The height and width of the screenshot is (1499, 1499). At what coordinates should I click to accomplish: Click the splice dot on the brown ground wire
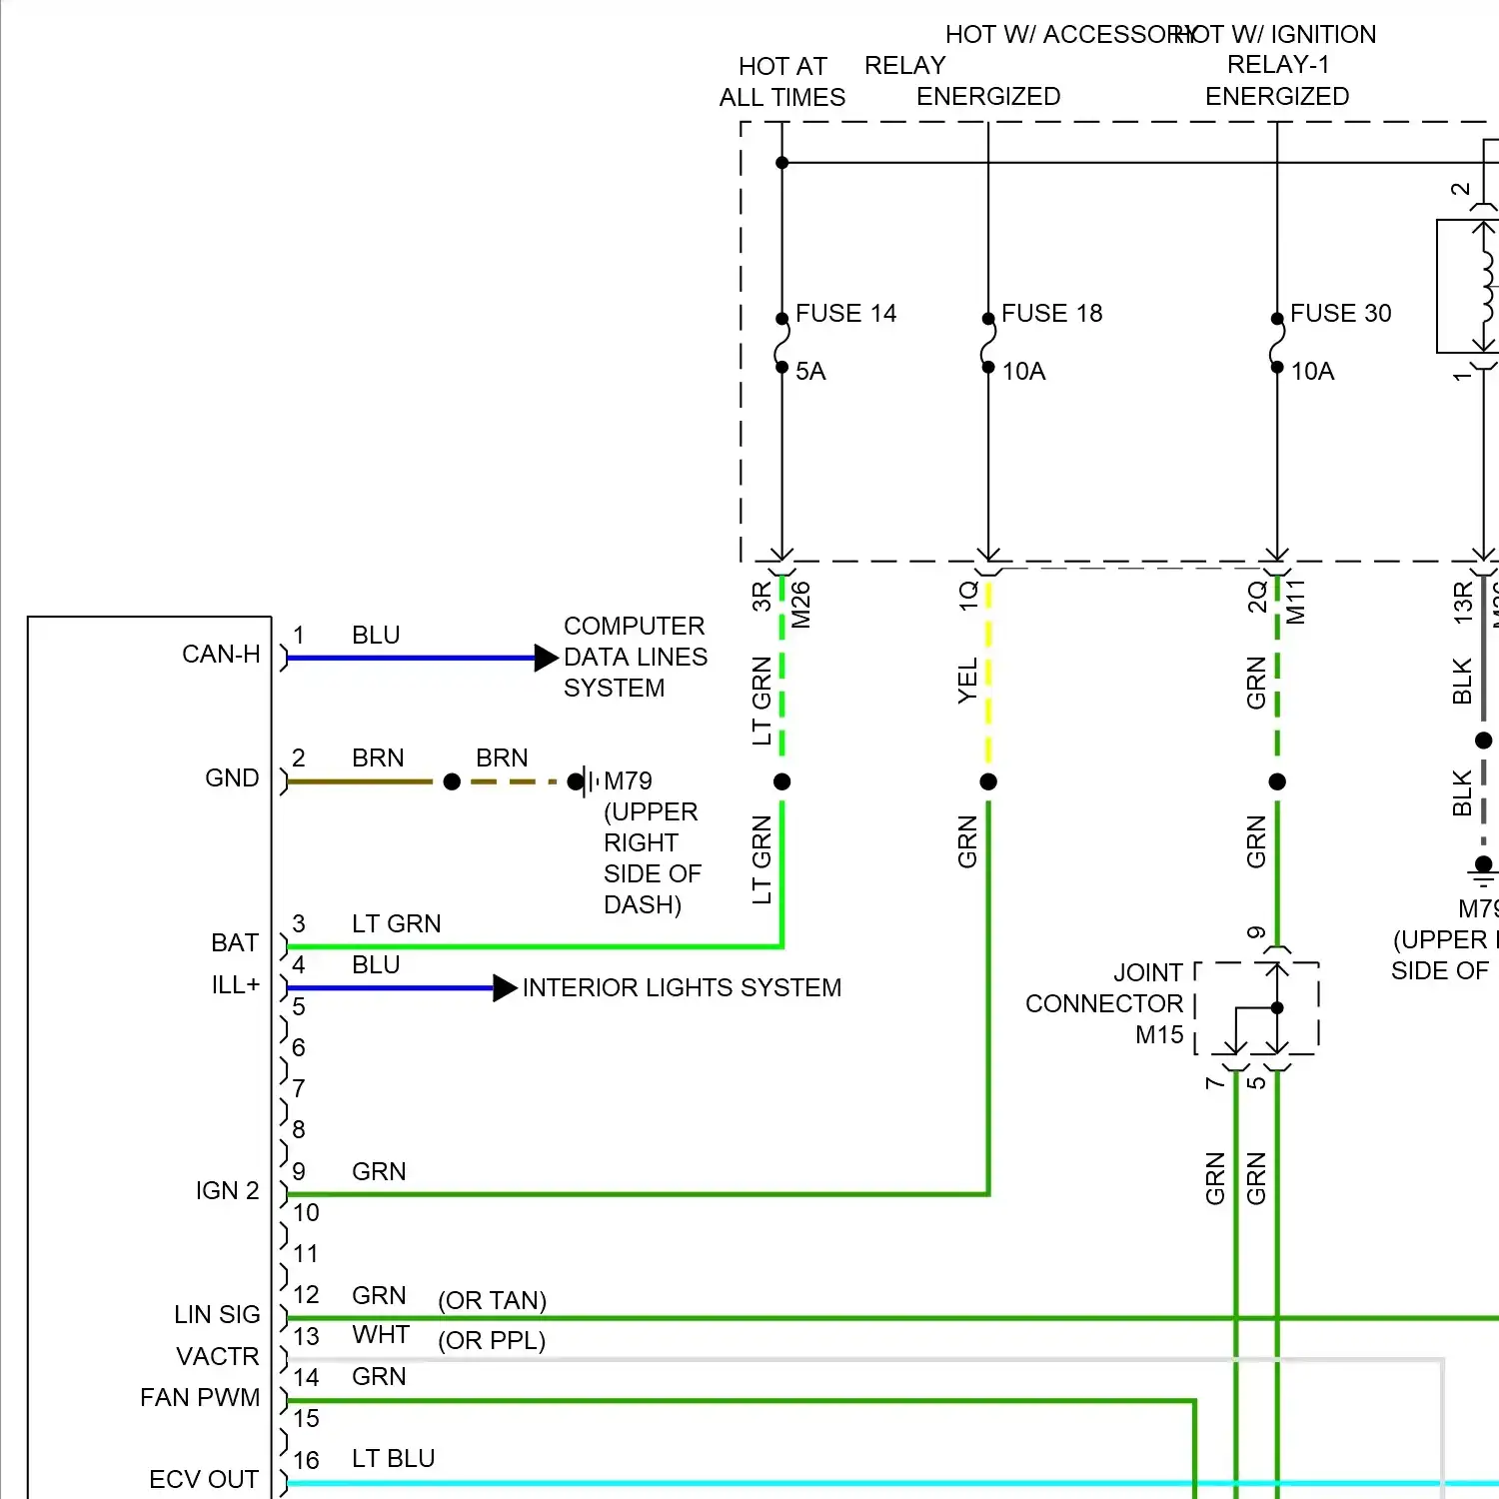(452, 781)
